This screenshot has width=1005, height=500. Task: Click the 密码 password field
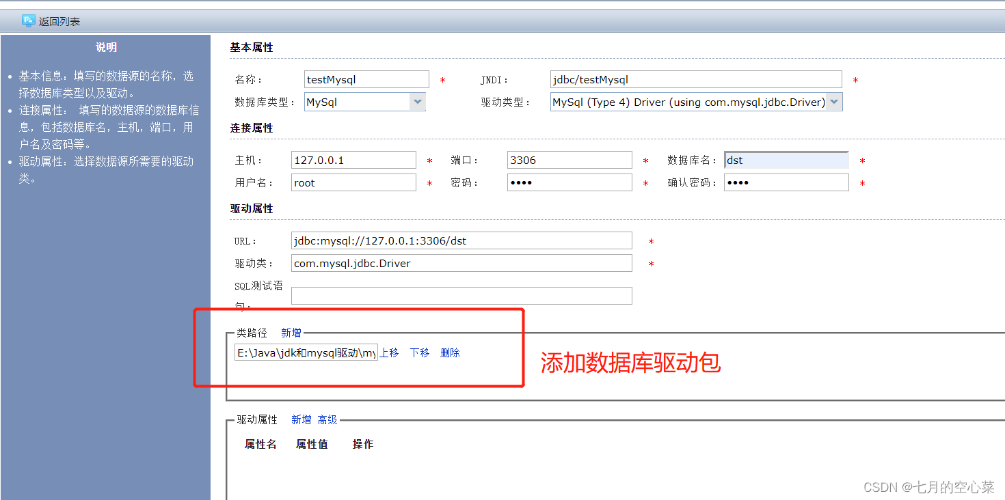click(x=569, y=182)
